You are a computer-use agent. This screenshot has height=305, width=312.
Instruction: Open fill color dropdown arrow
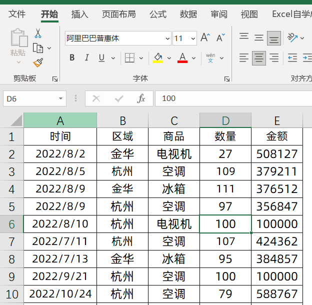tap(169, 58)
